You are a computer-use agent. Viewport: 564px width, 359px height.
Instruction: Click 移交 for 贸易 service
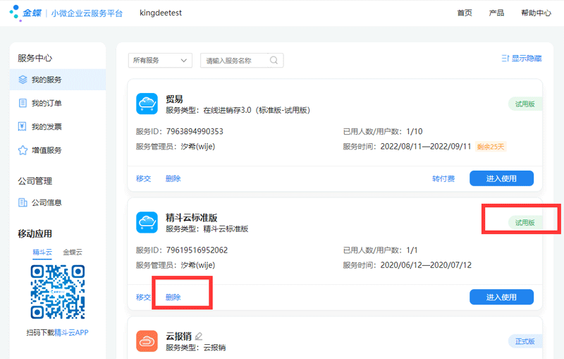tap(144, 178)
